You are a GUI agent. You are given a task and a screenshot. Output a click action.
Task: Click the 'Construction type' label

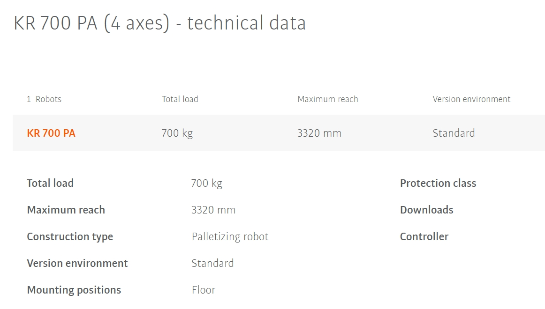[70, 236]
